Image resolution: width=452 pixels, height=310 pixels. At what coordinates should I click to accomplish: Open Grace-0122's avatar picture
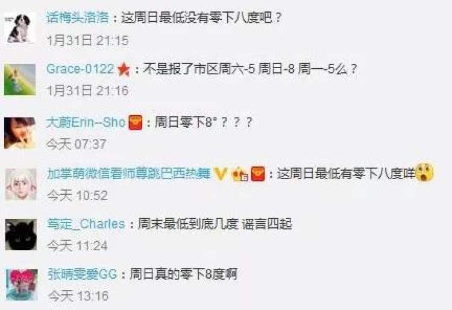coord(20,80)
